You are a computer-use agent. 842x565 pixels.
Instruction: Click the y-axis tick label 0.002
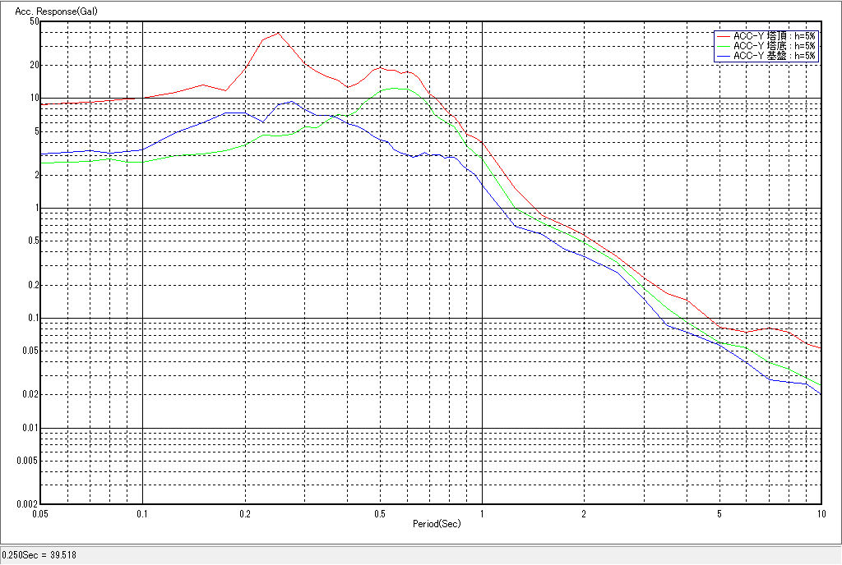point(29,504)
